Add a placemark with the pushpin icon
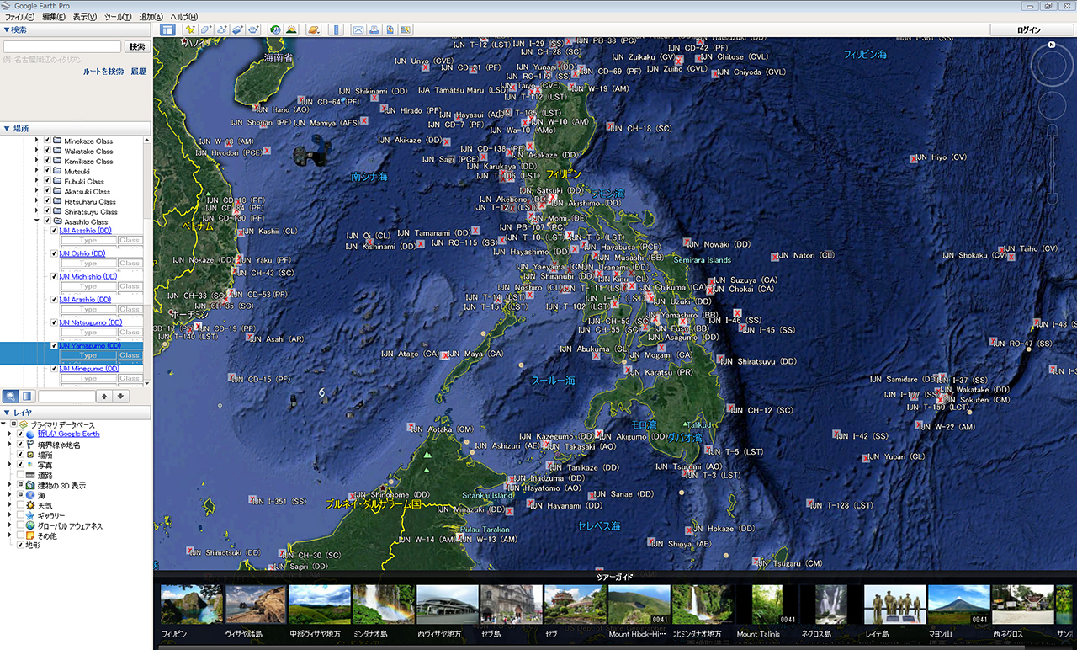 click(190, 29)
